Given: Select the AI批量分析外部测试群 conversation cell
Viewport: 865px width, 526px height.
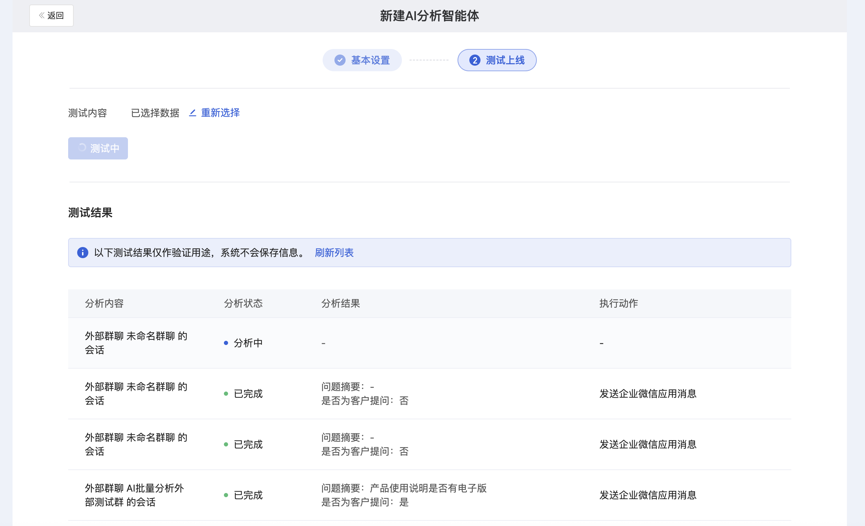Looking at the screenshot, I should pyautogui.click(x=135, y=495).
